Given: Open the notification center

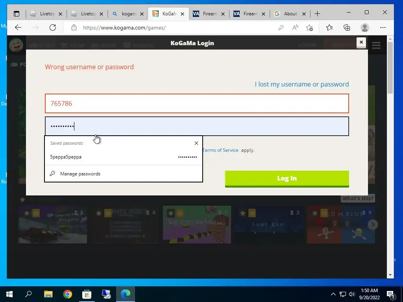Looking at the screenshot, I should point(390,294).
